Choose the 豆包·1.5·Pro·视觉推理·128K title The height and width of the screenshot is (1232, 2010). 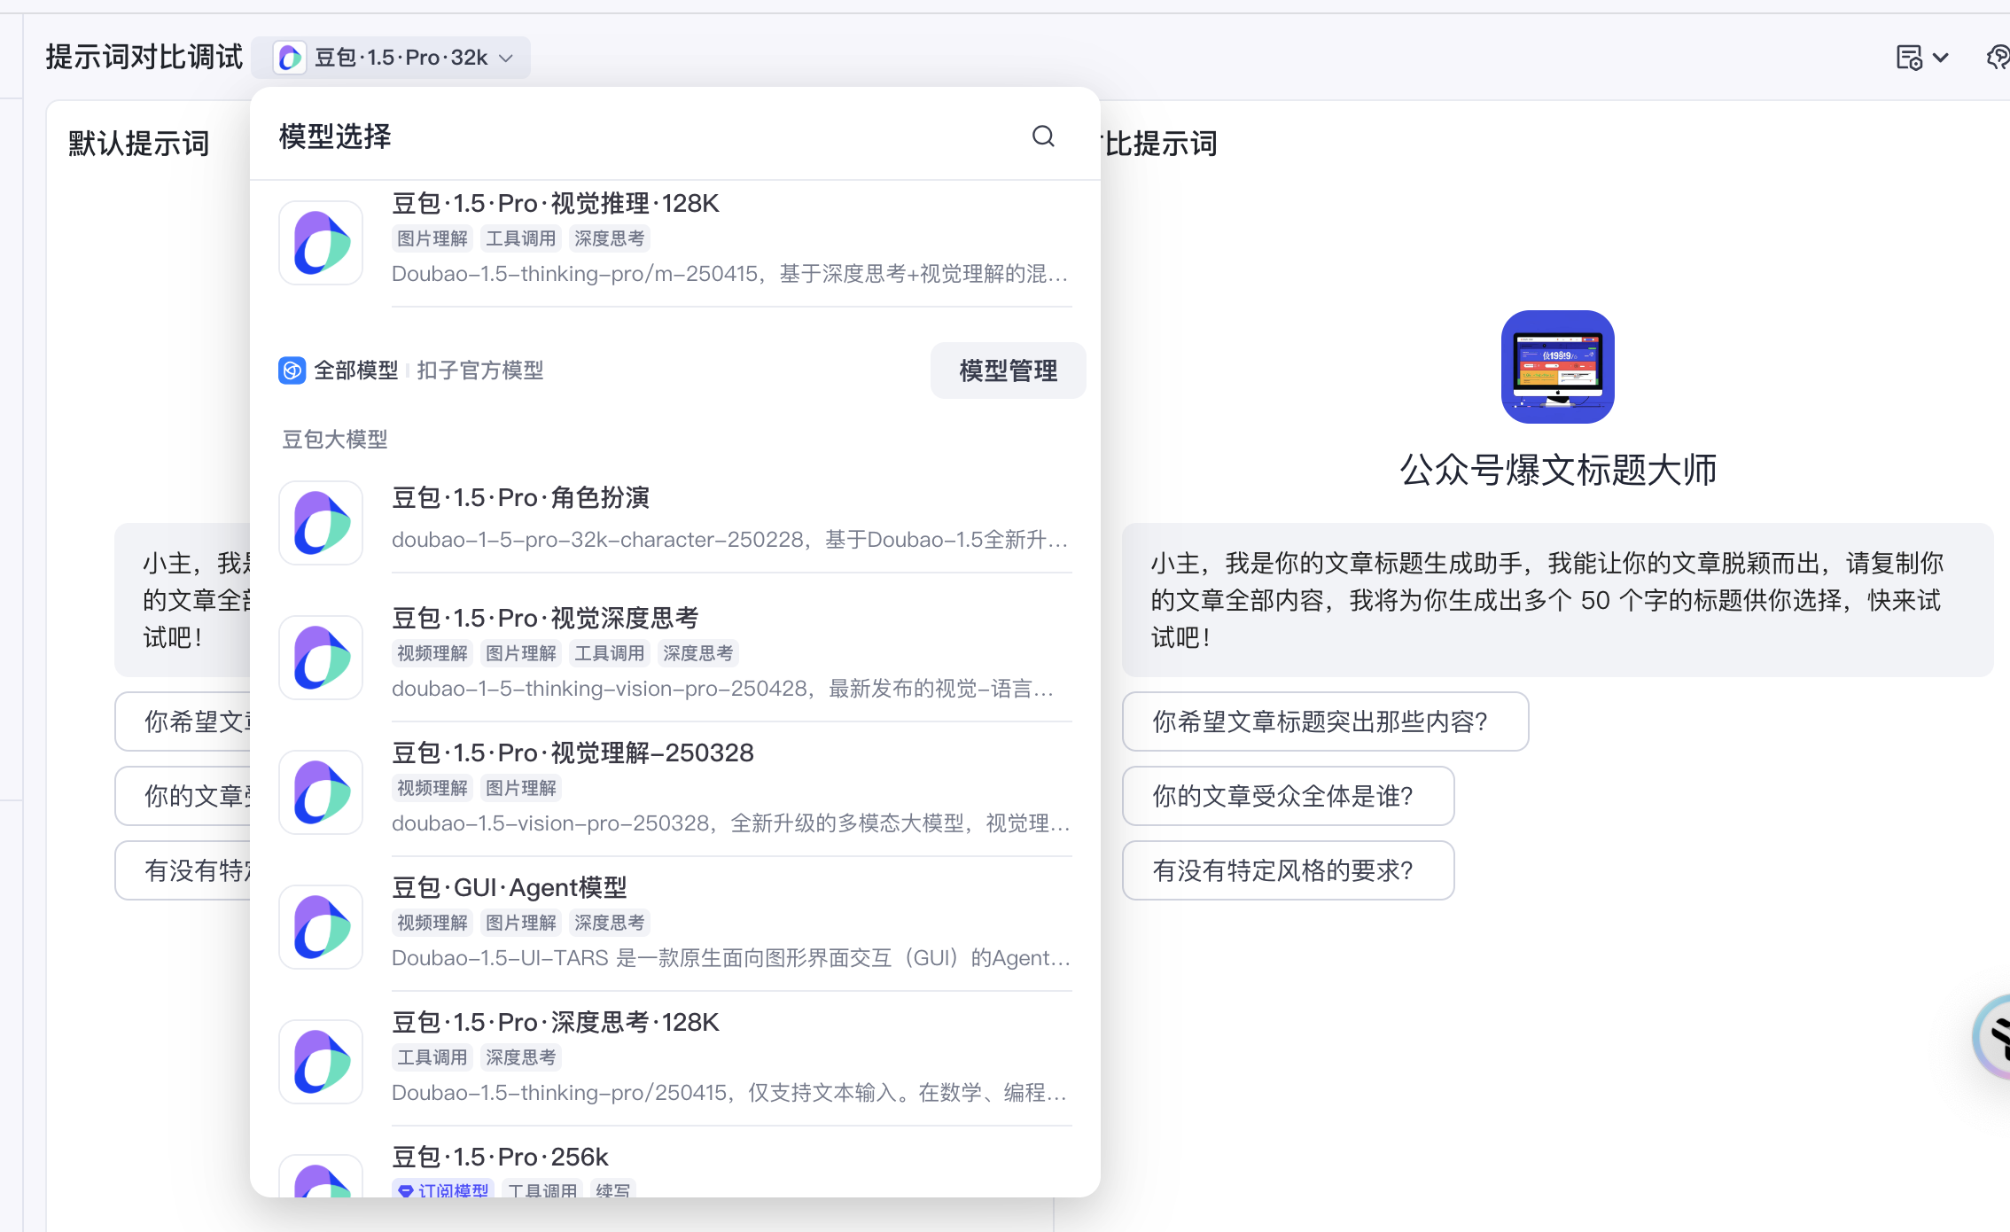555,203
